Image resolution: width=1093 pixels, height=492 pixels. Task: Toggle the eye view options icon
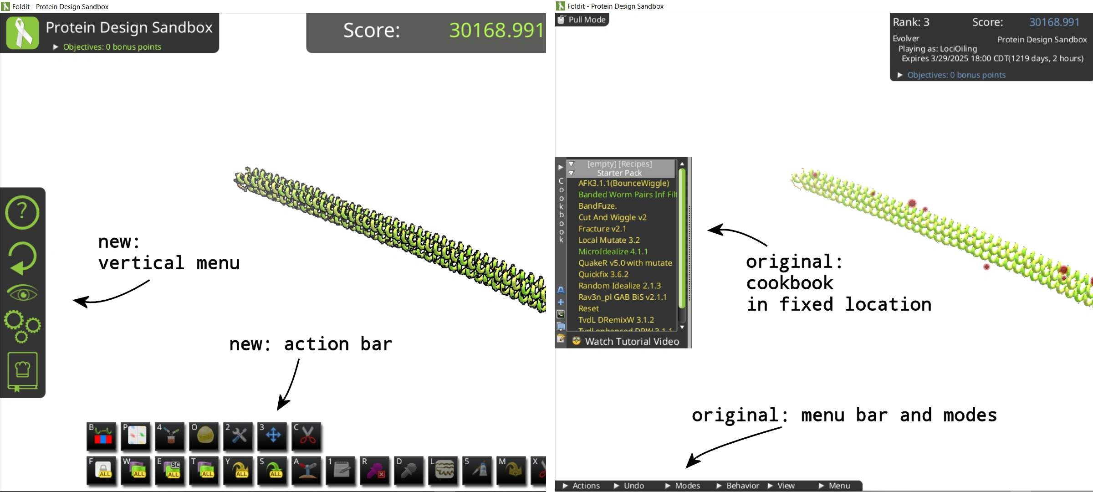[x=22, y=293]
